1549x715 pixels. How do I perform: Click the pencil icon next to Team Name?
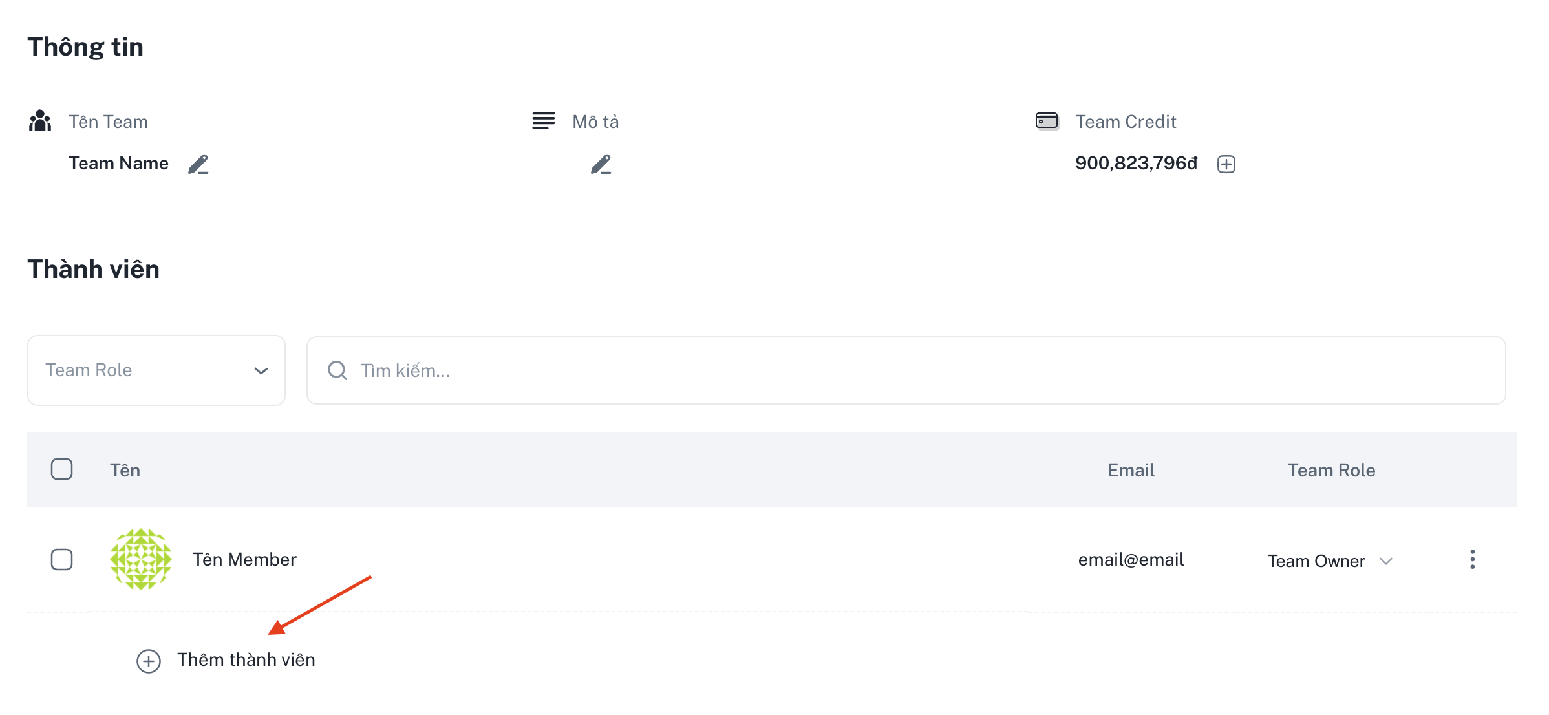pyautogui.click(x=198, y=164)
